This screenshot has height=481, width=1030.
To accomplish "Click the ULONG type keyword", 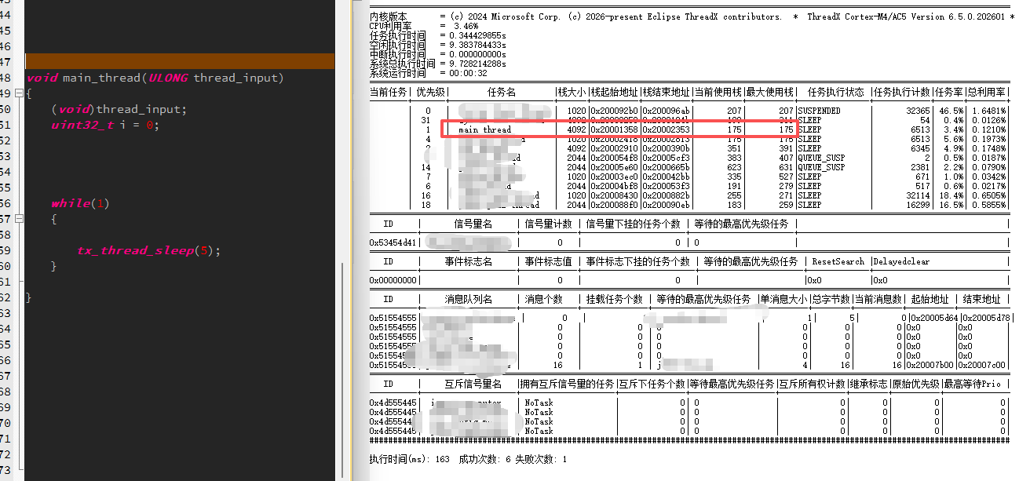I will tap(168, 78).
